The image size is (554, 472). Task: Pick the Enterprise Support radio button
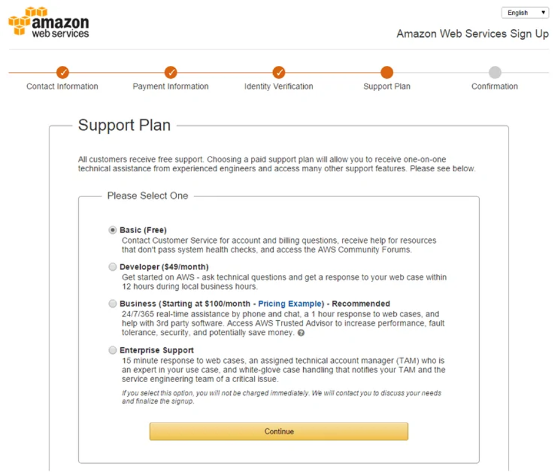click(x=112, y=350)
